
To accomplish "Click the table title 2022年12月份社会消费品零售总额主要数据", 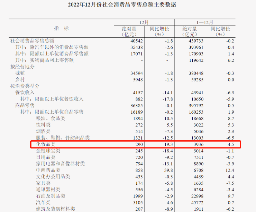I will pos(122,4).
